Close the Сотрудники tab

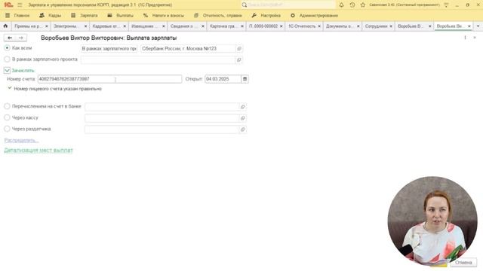point(391,26)
